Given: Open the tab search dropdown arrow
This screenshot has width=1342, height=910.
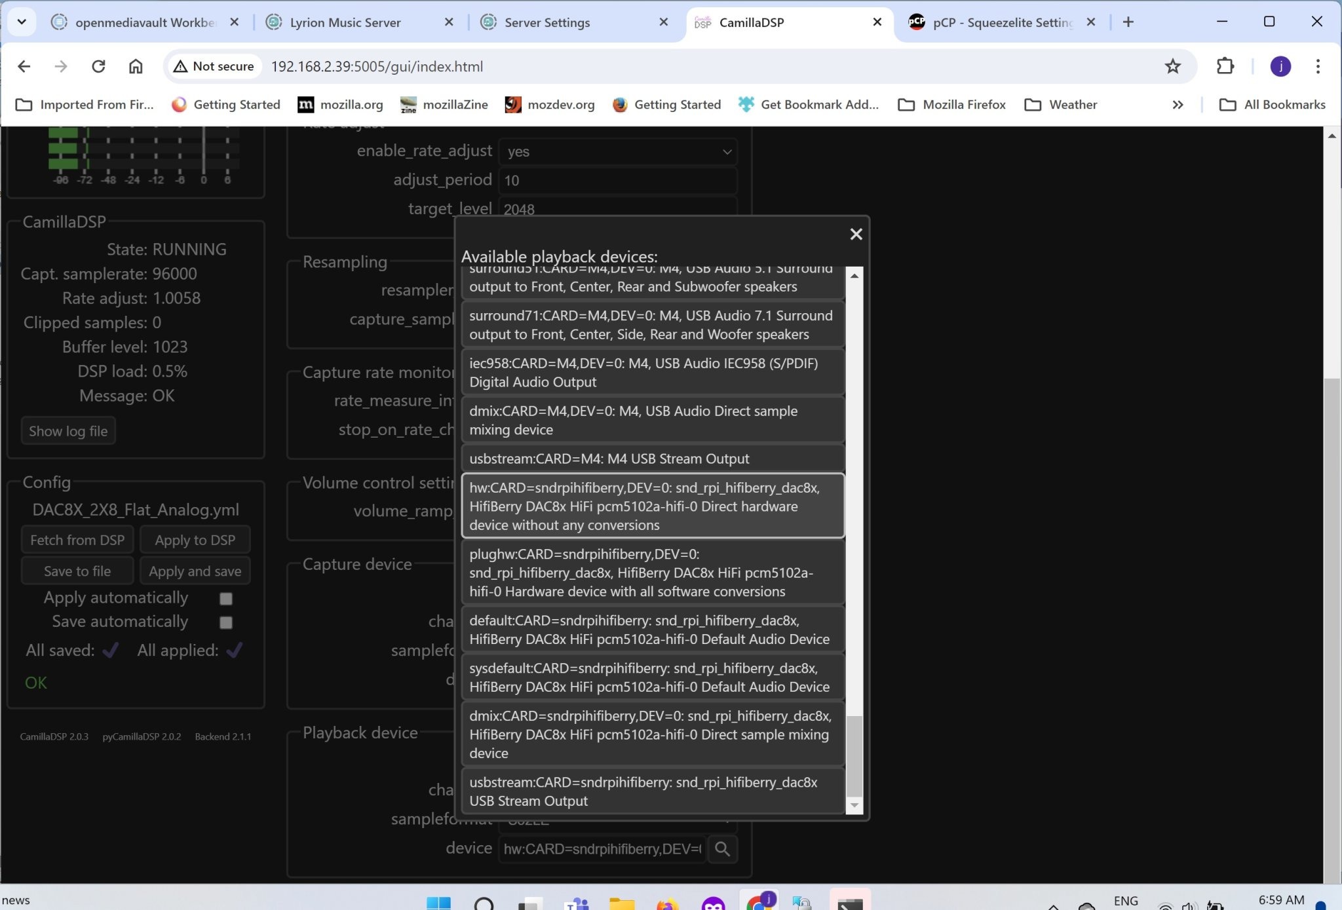Looking at the screenshot, I should pos(22,22).
